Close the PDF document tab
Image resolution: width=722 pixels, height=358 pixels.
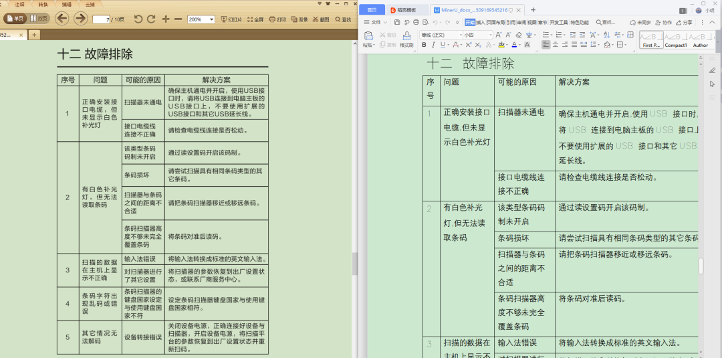point(21,35)
